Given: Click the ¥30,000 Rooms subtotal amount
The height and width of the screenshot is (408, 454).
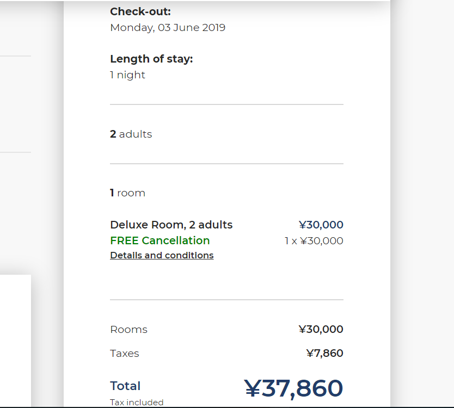Looking at the screenshot, I should 321,330.
